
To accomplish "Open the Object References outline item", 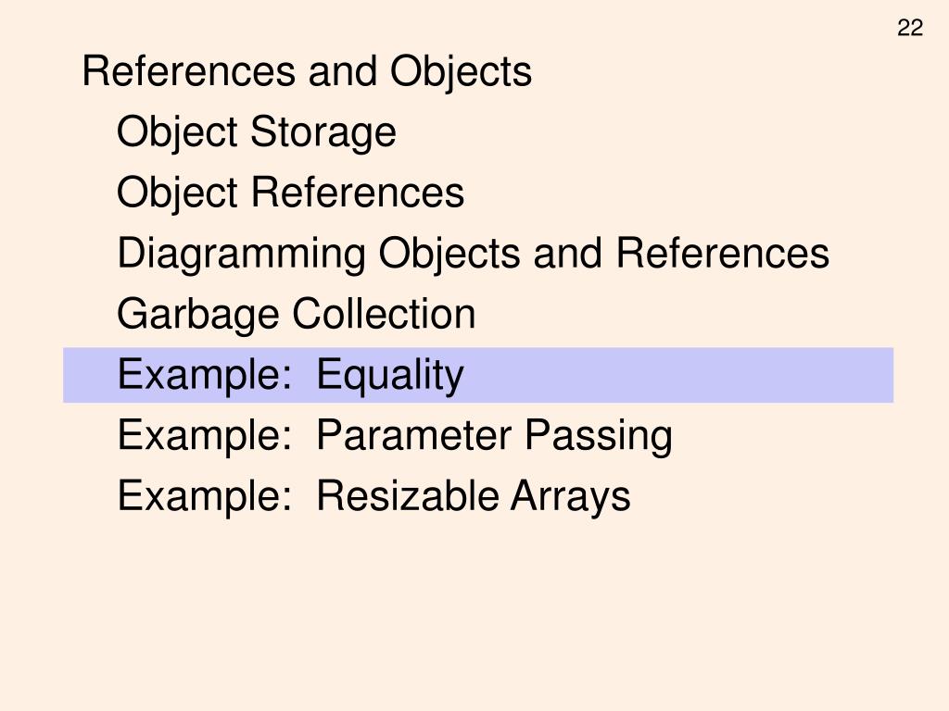I will [x=290, y=193].
